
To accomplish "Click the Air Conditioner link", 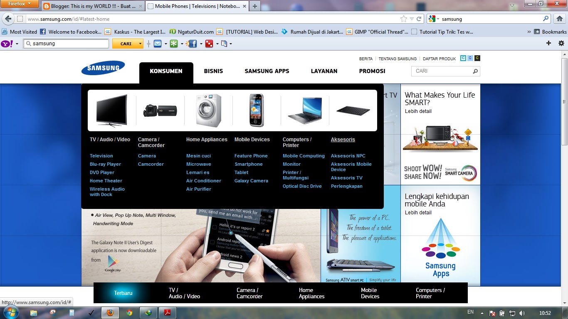I will [x=204, y=181].
